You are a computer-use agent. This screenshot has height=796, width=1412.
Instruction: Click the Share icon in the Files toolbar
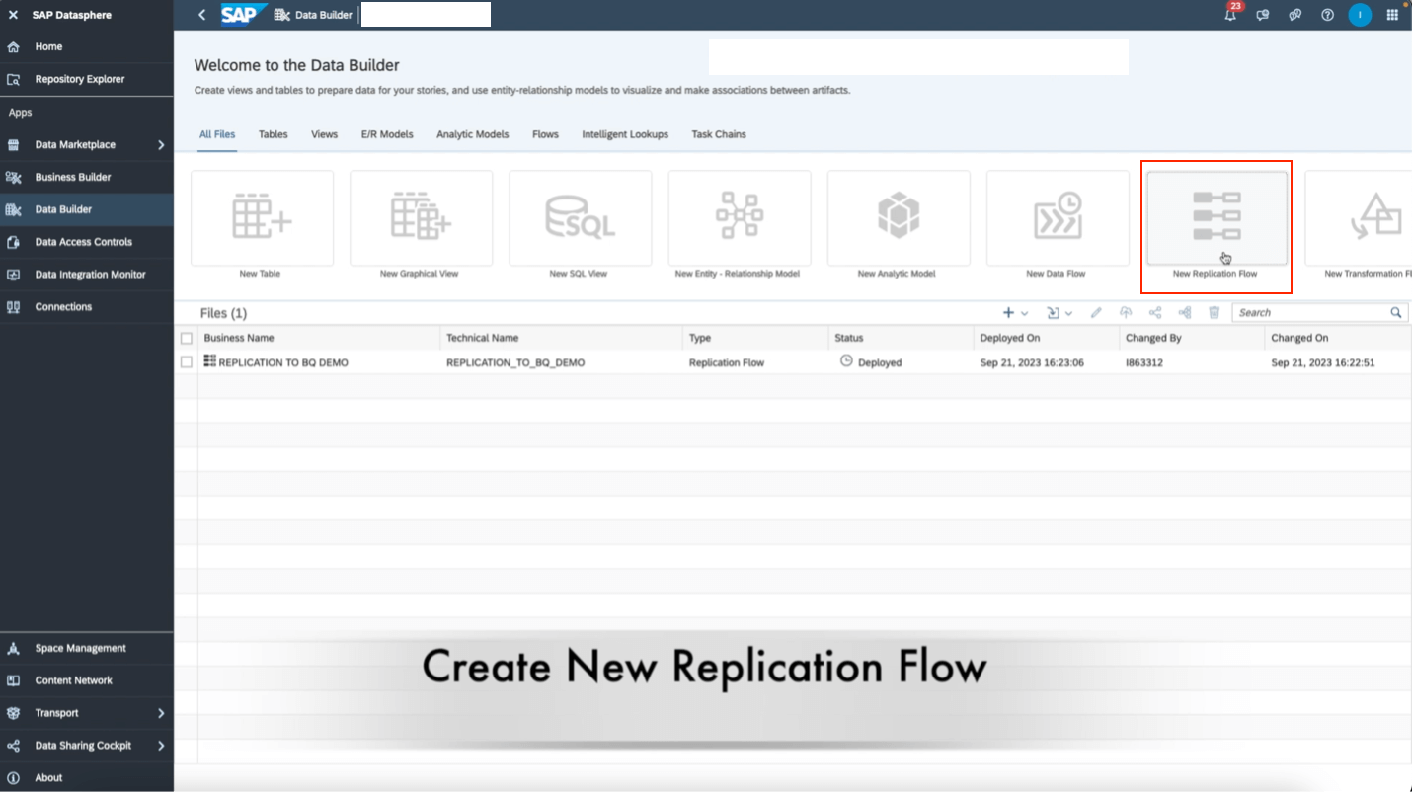[x=1154, y=312]
